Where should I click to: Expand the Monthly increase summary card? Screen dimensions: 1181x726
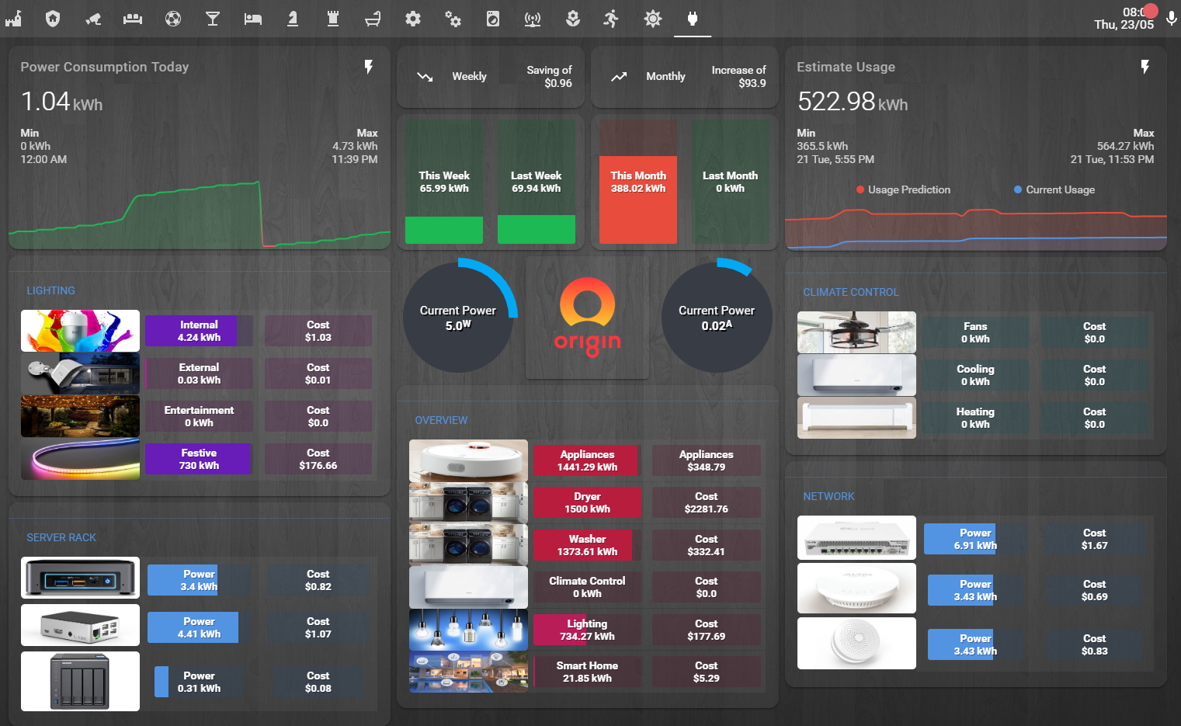pyautogui.click(x=684, y=76)
